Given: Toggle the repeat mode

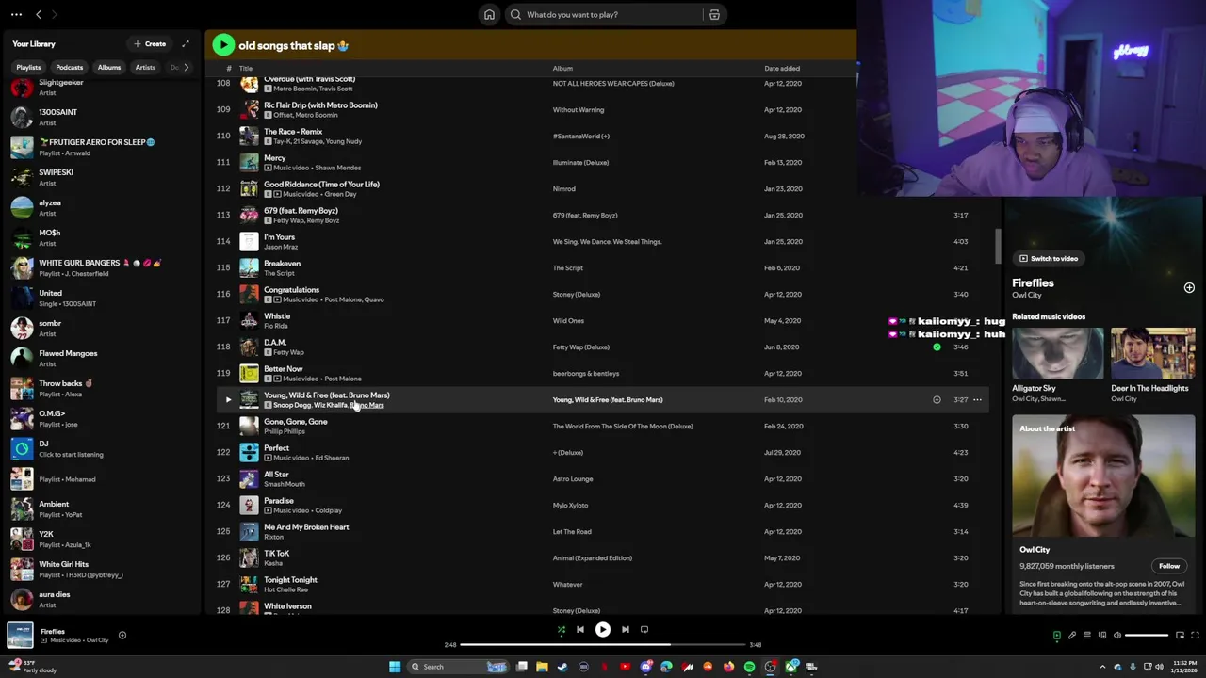Looking at the screenshot, I should tap(644, 630).
